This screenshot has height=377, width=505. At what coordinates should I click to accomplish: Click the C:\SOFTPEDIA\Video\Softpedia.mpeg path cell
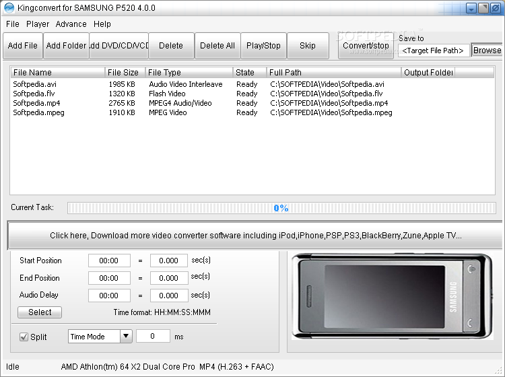click(331, 112)
